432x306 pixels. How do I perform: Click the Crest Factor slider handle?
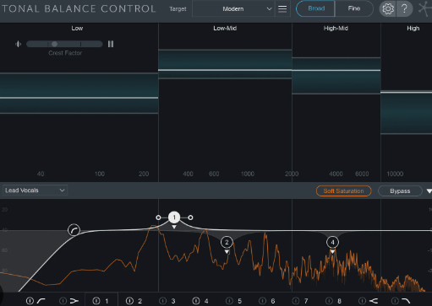click(54, 44)
